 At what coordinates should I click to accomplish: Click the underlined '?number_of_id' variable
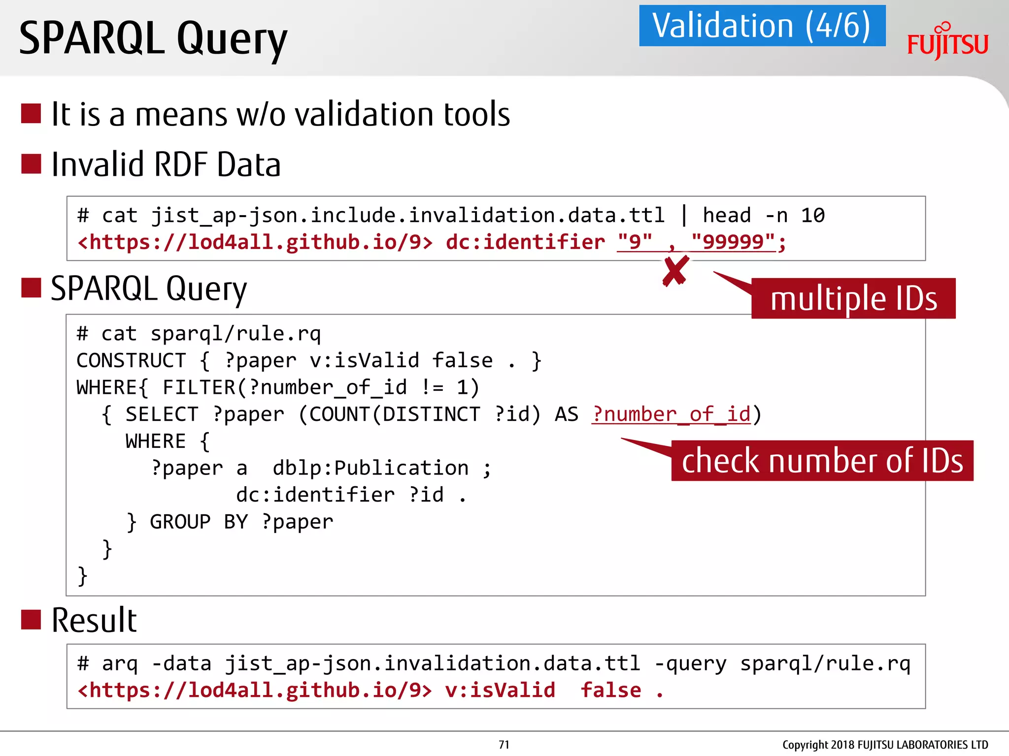pos(672,414)
